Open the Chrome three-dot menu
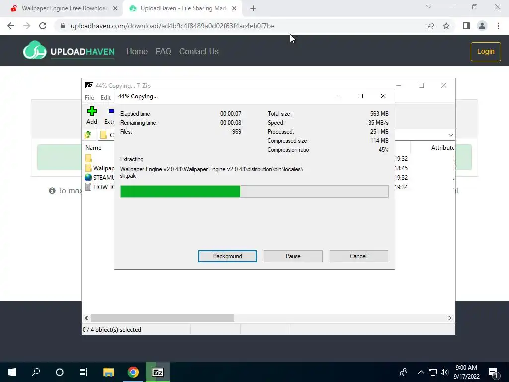509x382 pixels. [x=498, y=26]
